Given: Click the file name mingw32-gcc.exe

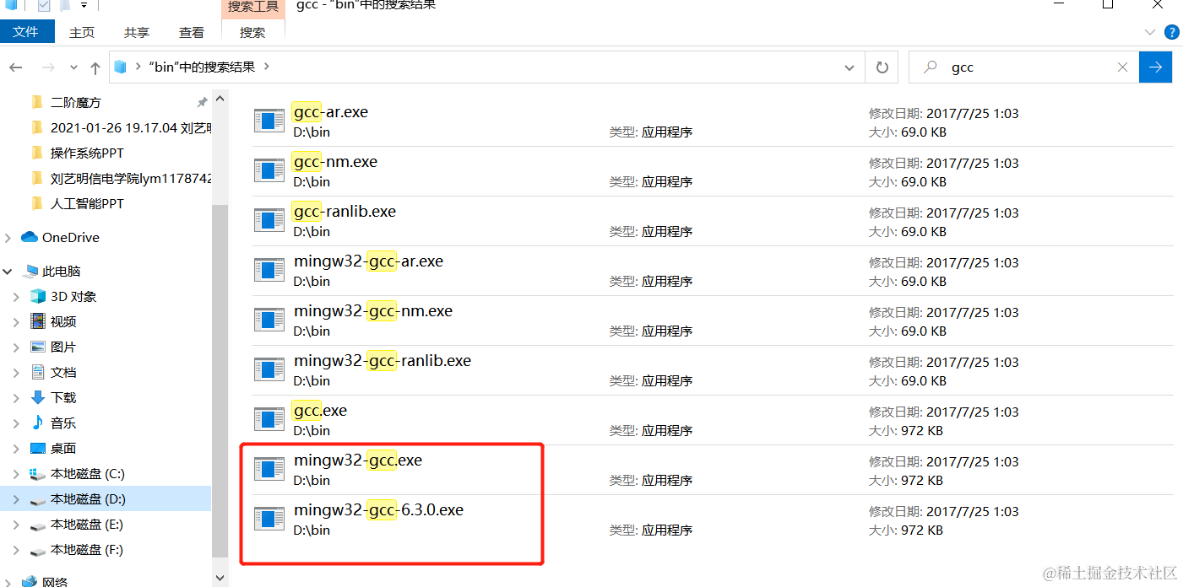Looking at the screenshot, I should click(358, 460).
